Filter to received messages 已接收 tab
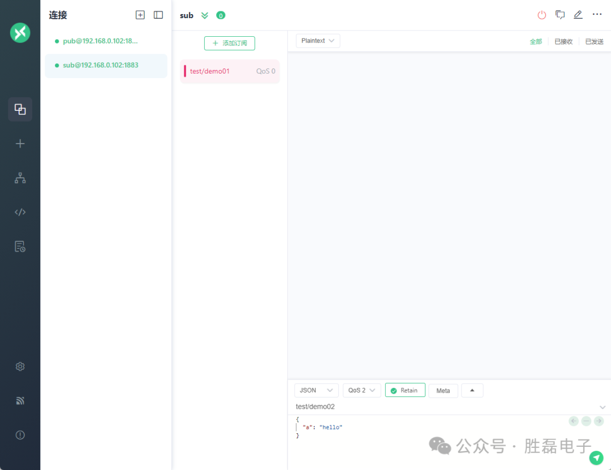Screen dimensions: 611x470 [x=563, y=41]
